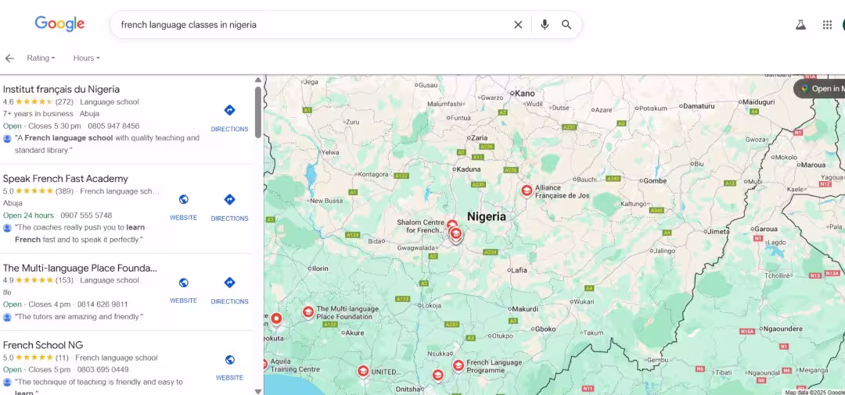The image size is (845, 395).
Task: Select the map pin north of Onitsha
Action: pyautogui.click(x=437, y=375)
